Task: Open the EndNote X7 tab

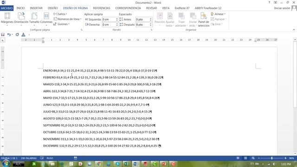Action: click(182, 8)
